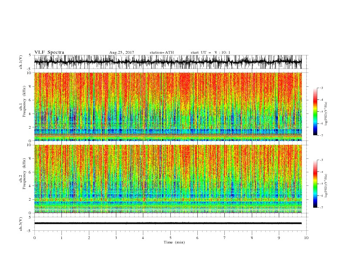
Task: Click the log(PSD) label beside the ch.1 colorbar
Action: pos(326,114)
